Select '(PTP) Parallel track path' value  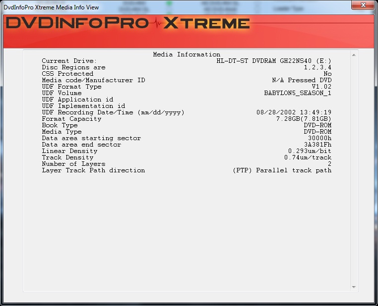(282, 170)
